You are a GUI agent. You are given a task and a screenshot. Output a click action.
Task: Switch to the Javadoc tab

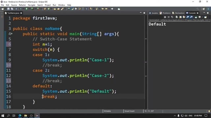tap(154, 13)
